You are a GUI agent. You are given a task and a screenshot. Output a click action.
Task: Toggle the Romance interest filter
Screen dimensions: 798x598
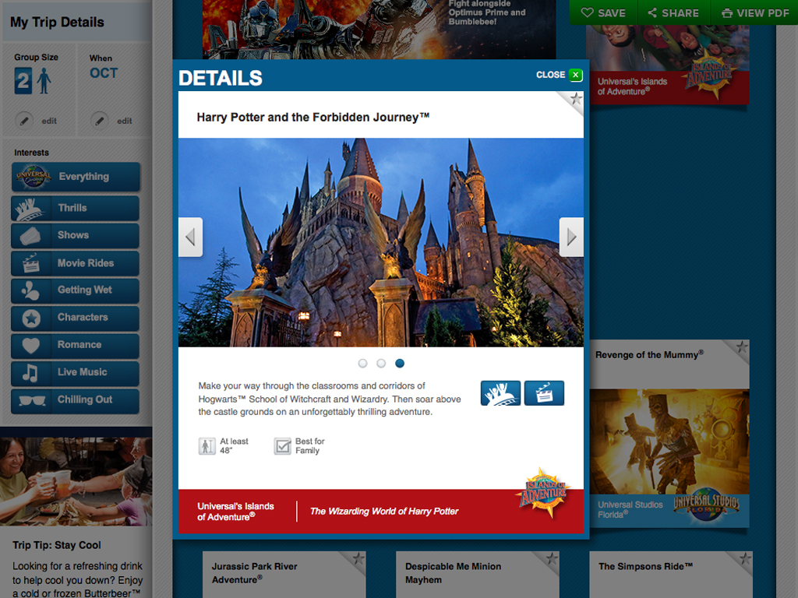click(x=76, y=345)
